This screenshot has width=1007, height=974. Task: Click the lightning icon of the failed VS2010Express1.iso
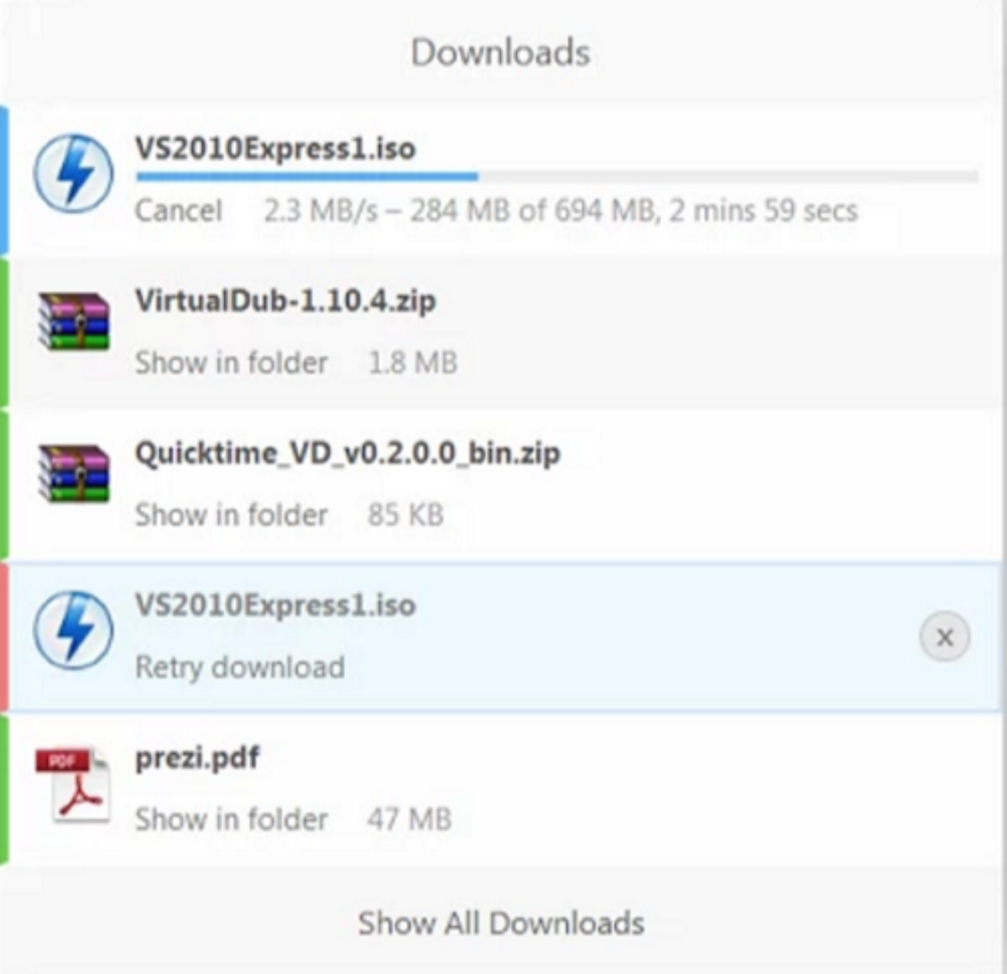click(x=73, y=630)
